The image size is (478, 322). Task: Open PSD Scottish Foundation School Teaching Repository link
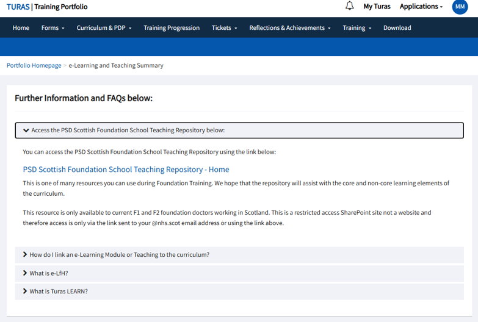click(126, 170)
